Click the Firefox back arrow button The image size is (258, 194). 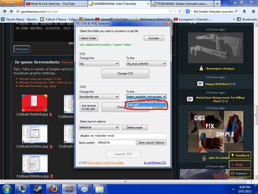tap(5, 11)
